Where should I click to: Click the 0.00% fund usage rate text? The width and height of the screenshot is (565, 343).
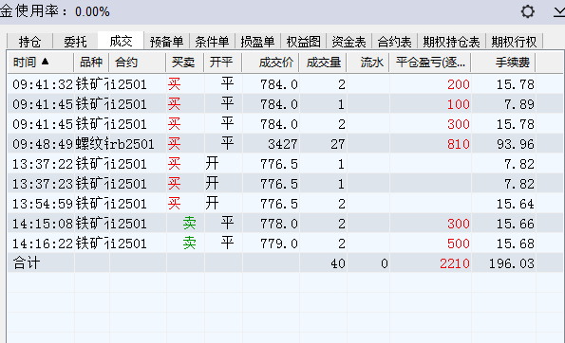point(92,12)
